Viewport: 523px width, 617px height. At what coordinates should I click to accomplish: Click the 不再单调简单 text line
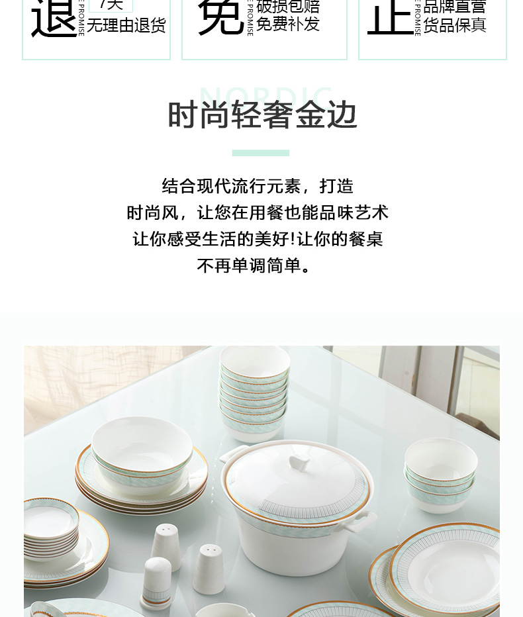click(255, 265)
